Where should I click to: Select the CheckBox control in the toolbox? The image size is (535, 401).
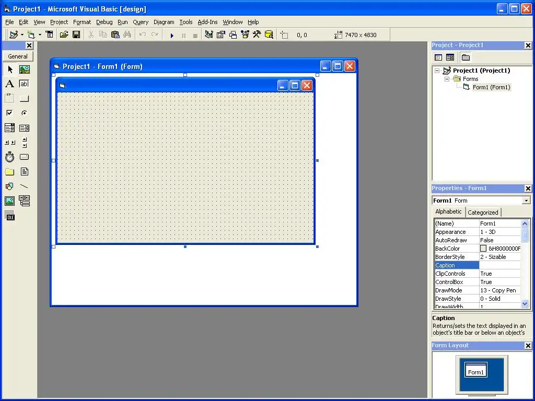click(10, 113)
